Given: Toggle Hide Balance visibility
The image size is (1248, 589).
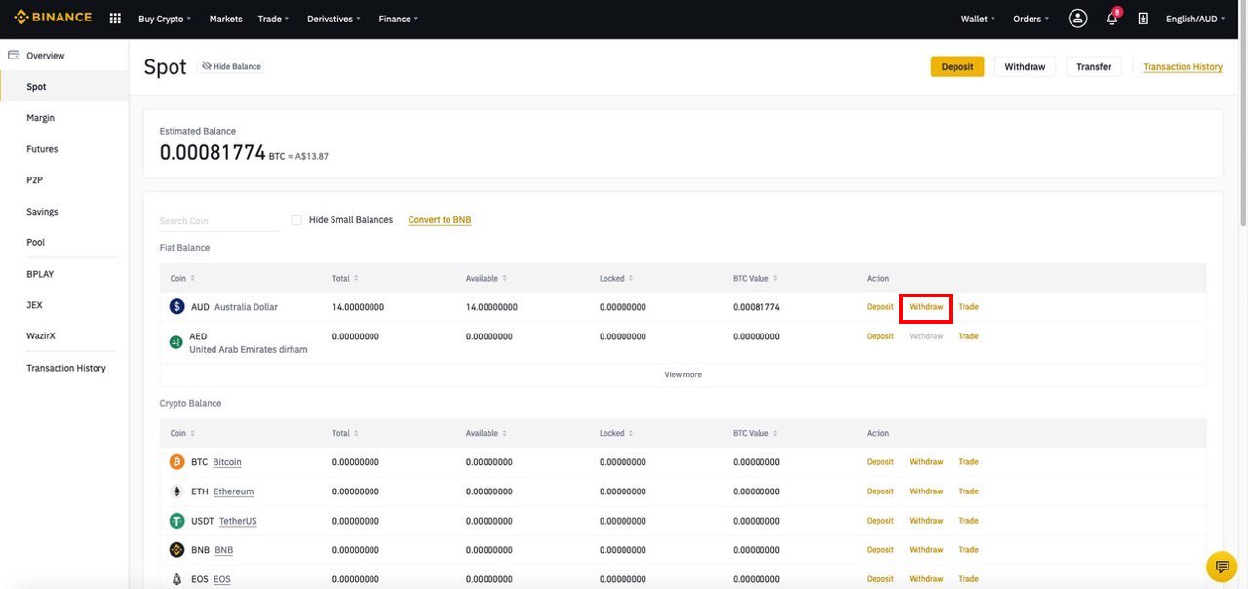Looking at the screenshot, I should click(231, 66).
